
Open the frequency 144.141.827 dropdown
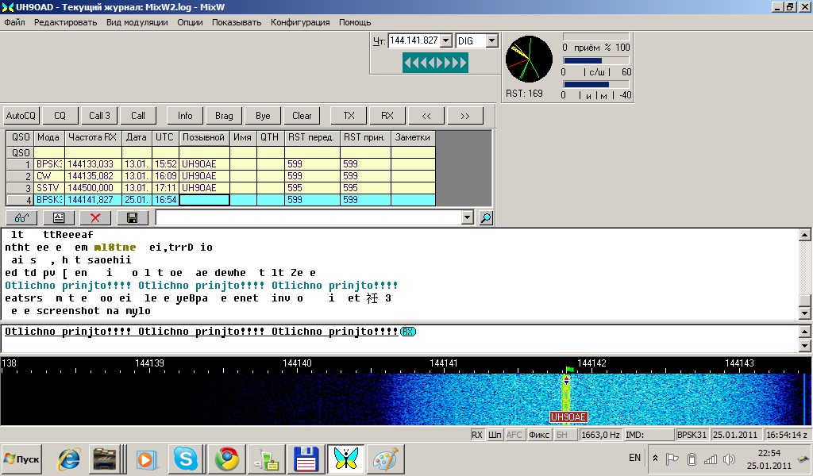pyautogui.click(x=445, y=40)
